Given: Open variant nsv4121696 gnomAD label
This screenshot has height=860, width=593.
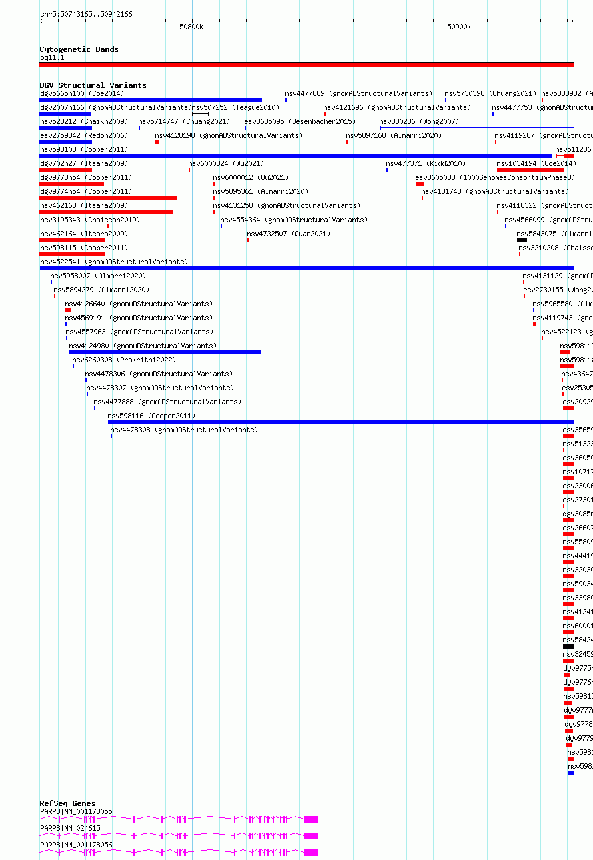Looking at the screenshot, I should 397,107.
